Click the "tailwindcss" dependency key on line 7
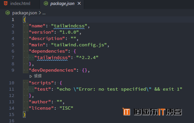 tap(52, 58)
